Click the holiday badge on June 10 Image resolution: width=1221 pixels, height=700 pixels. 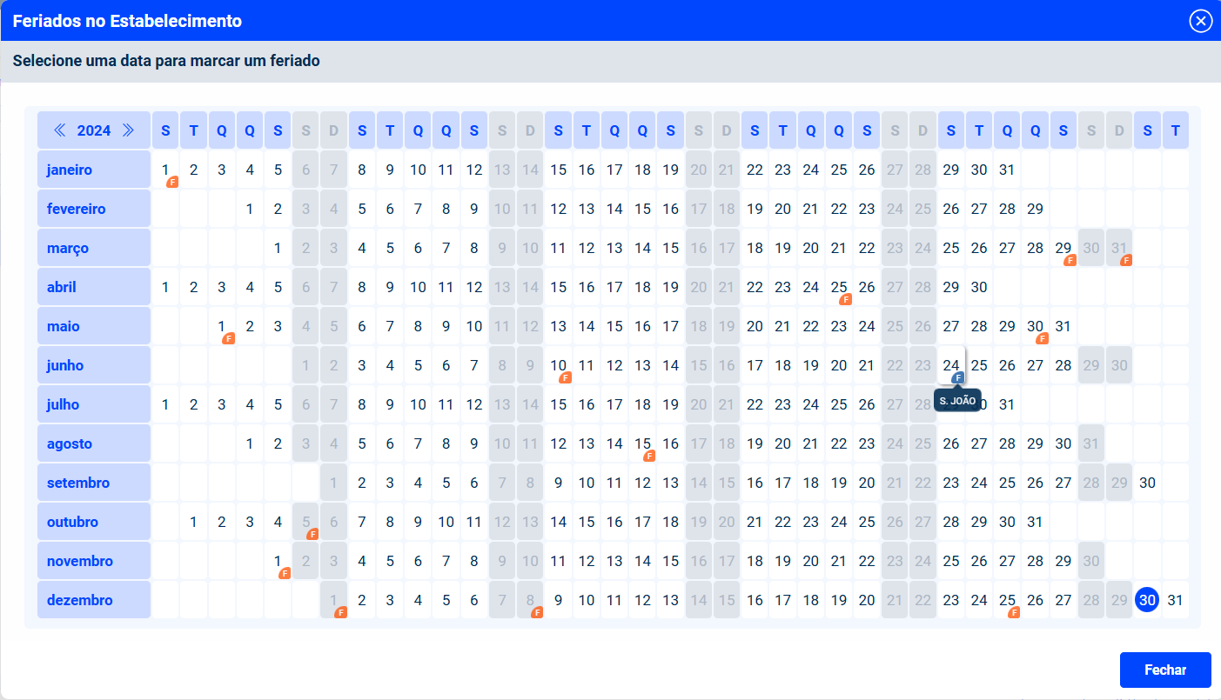(x=565, y=377)
